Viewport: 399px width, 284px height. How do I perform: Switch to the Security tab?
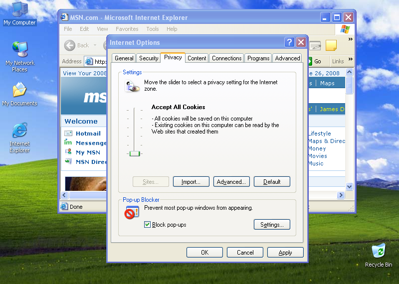click(149, 58)
